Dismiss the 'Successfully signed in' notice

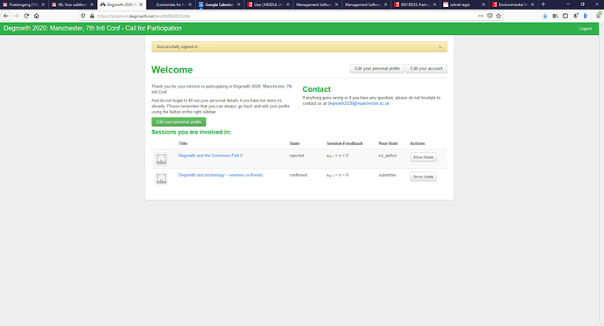click(440, 47)
